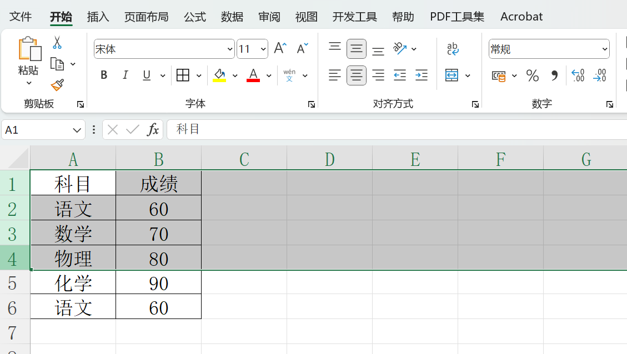Toggle top vertical alignment
627x354 pixels.
coord(335,47)
